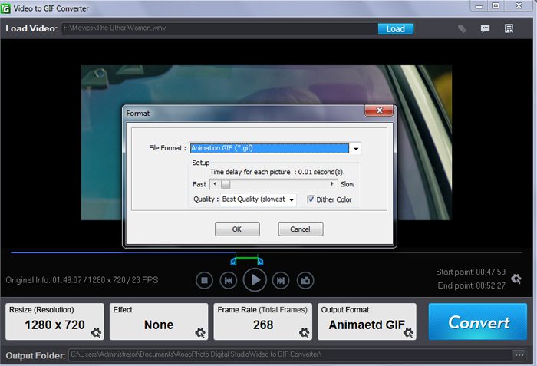The height and width of the screenshot is (366, 537).
Task: Click the Video to GIF Converter app icon
Action: tap(5, 8)
